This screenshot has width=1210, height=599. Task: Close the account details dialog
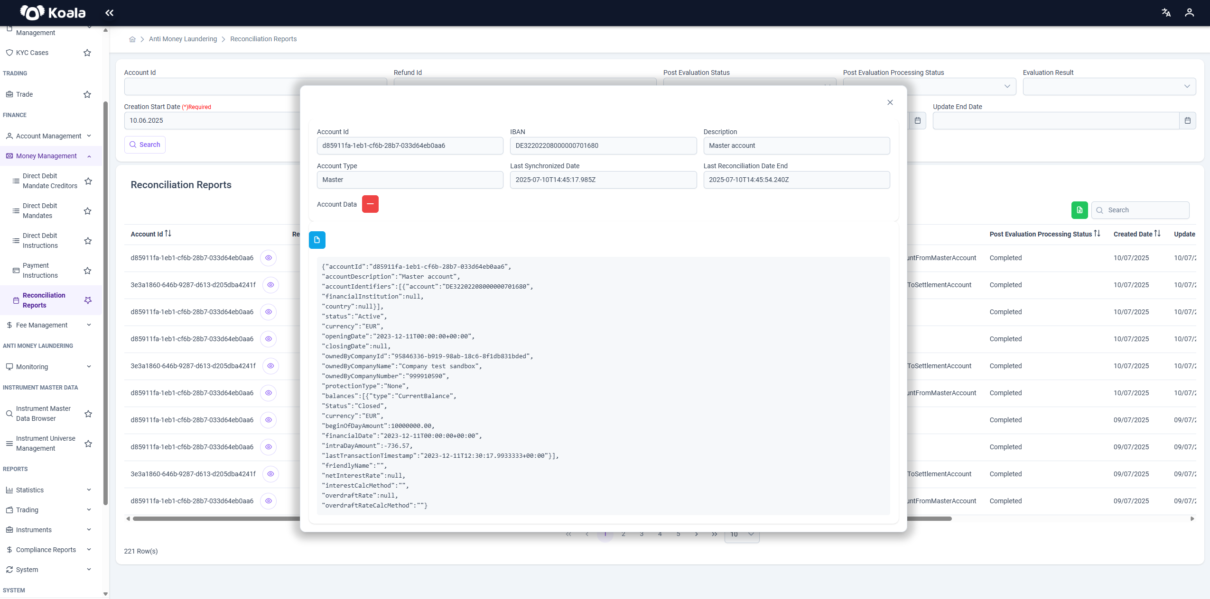[x=890, y=102]
